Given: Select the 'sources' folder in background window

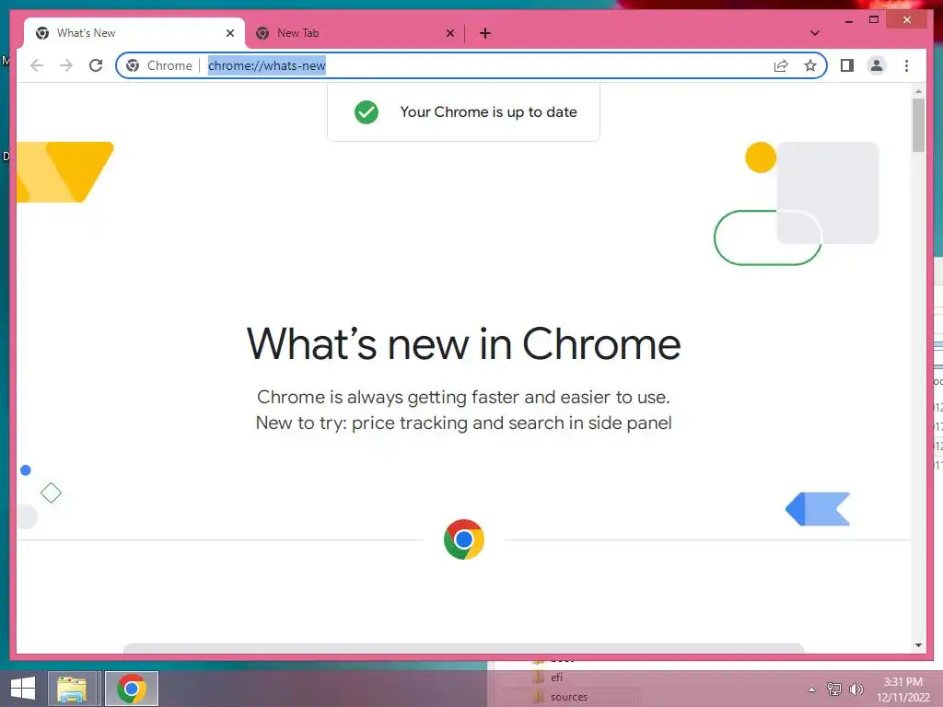Looking at the screenshot, I should (x=569, y=697).
